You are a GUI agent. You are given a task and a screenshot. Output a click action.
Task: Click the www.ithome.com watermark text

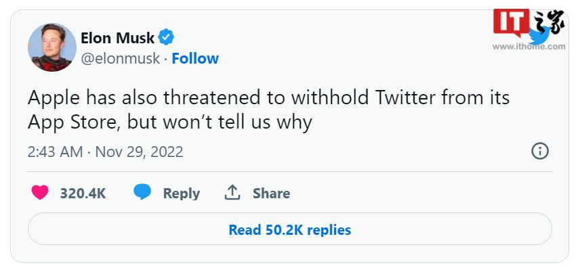pos(529,47)
